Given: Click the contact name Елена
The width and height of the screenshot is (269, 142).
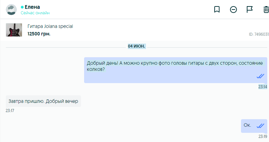Looking at the screenshot, I should [x=32, y=7].
